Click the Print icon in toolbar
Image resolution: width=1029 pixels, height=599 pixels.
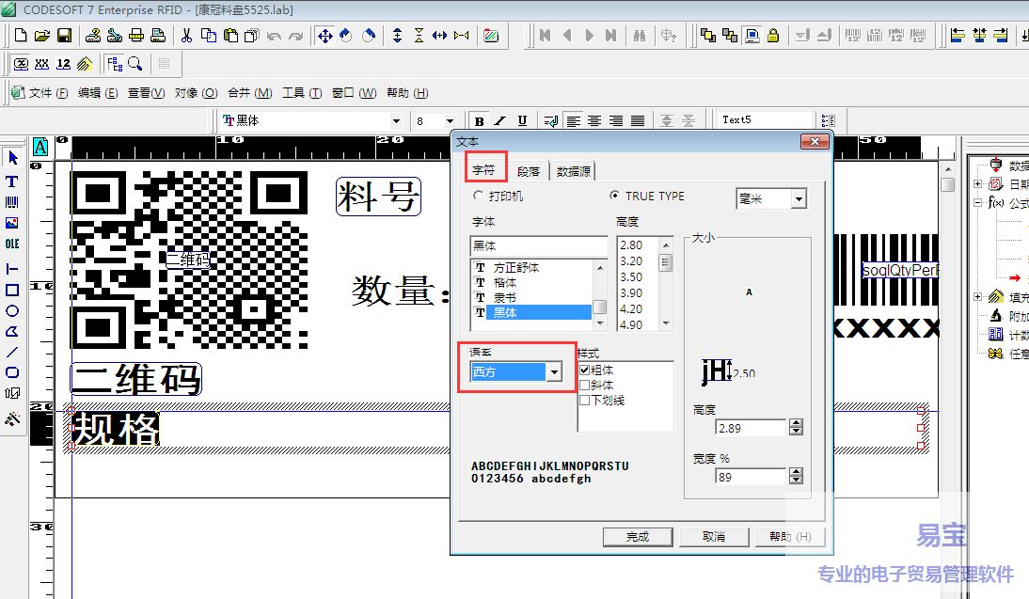[x=136, y=36]
